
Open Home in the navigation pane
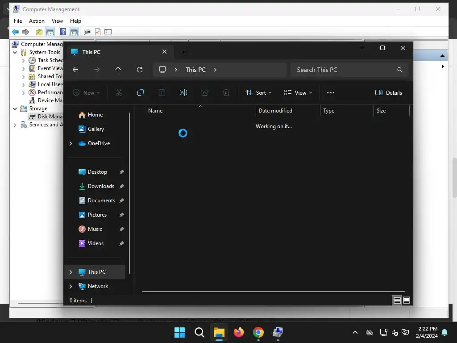[x=96, y=115]
